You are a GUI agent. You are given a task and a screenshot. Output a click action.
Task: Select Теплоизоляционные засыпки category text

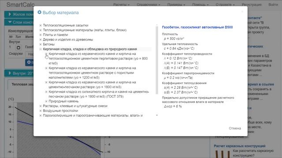click(66, 25)
